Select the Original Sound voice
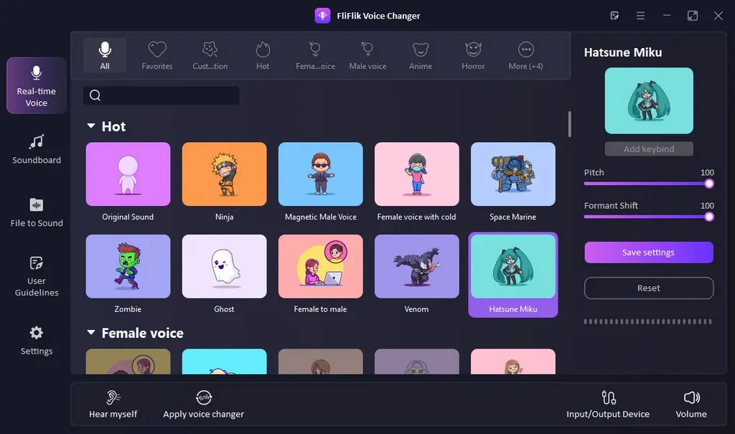The height and width of the screenshot is (434, 735). click(128, 182)
